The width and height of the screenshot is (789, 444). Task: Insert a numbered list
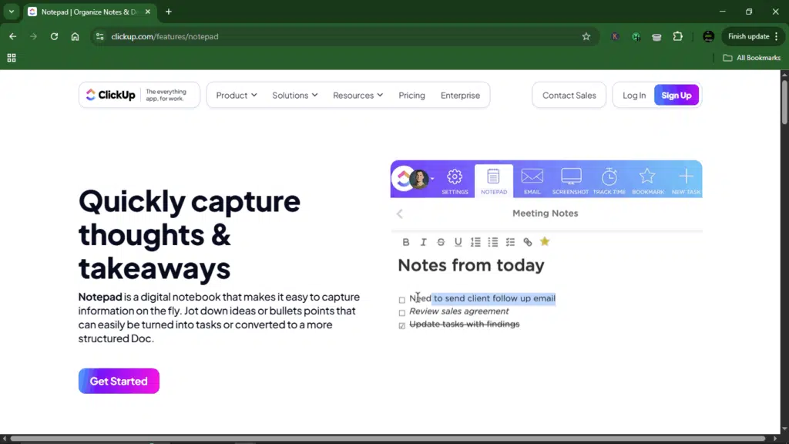(475, 242)
